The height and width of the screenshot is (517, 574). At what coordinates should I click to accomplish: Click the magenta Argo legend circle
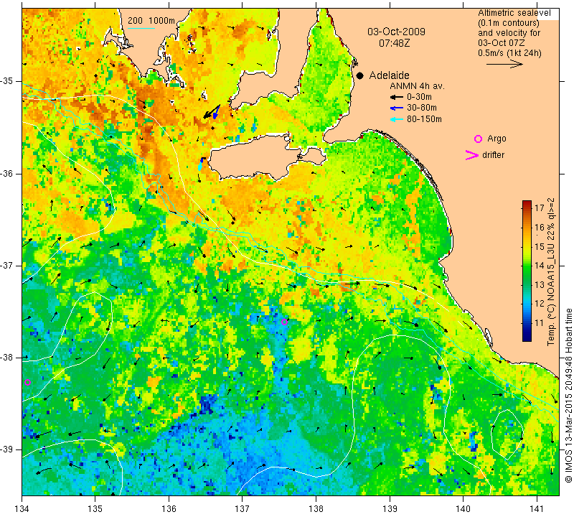(x=478, y=139)
